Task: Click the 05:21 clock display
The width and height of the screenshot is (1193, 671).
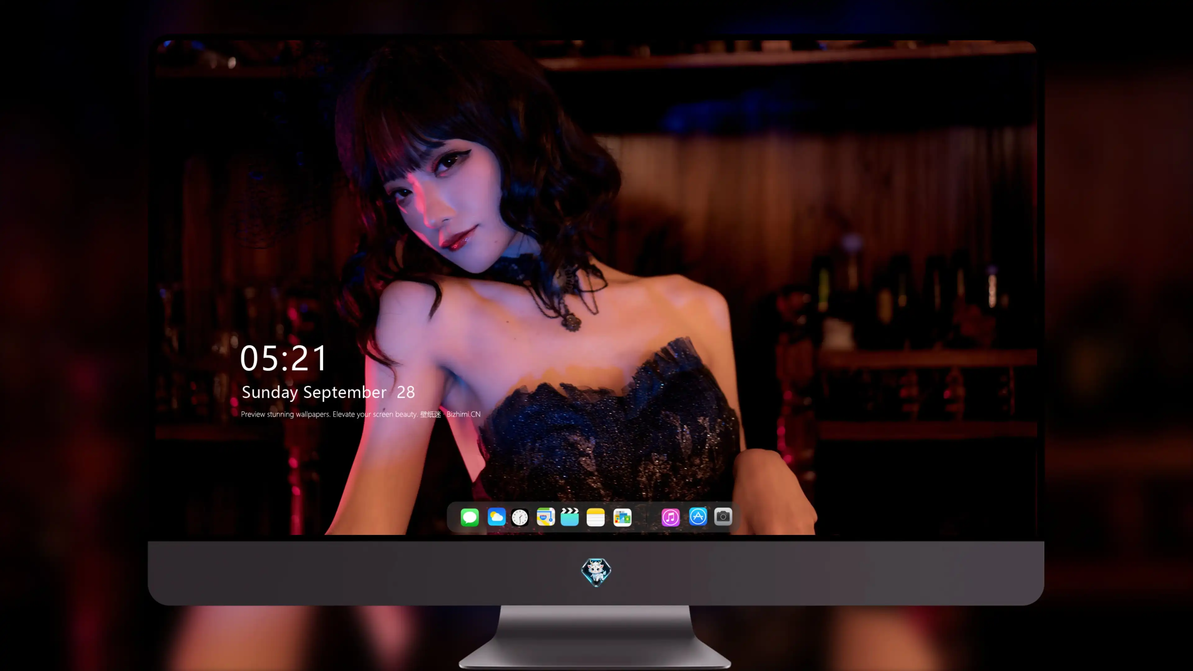Action: (283, 358)
